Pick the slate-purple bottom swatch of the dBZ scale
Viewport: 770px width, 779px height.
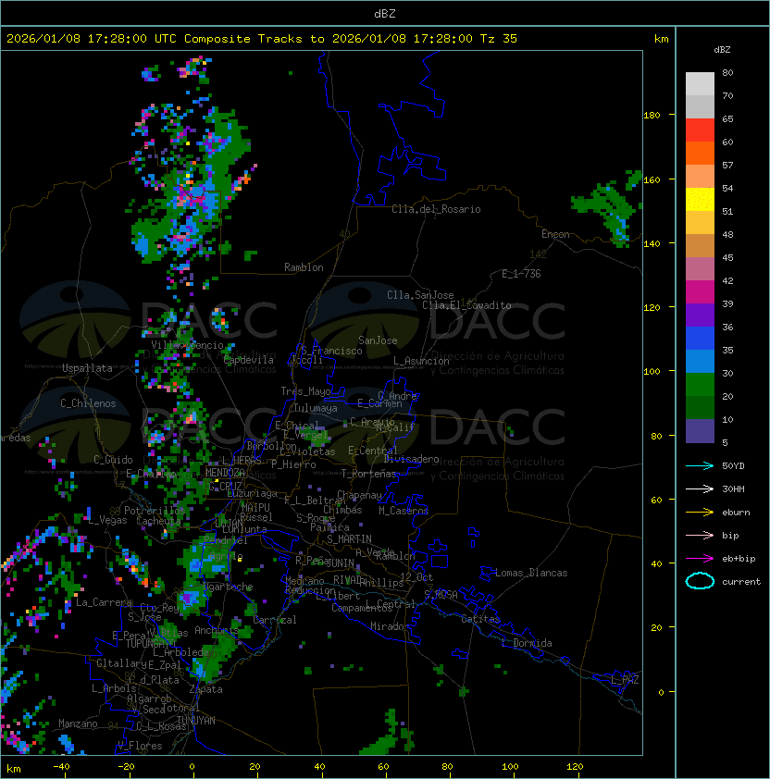[700, 431]
